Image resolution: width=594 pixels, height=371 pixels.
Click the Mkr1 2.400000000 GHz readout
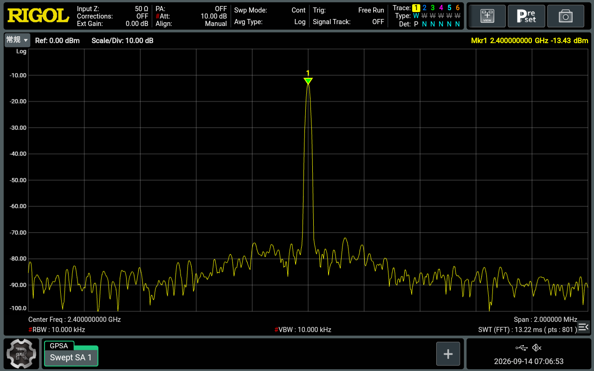click(x=529, y=41)
